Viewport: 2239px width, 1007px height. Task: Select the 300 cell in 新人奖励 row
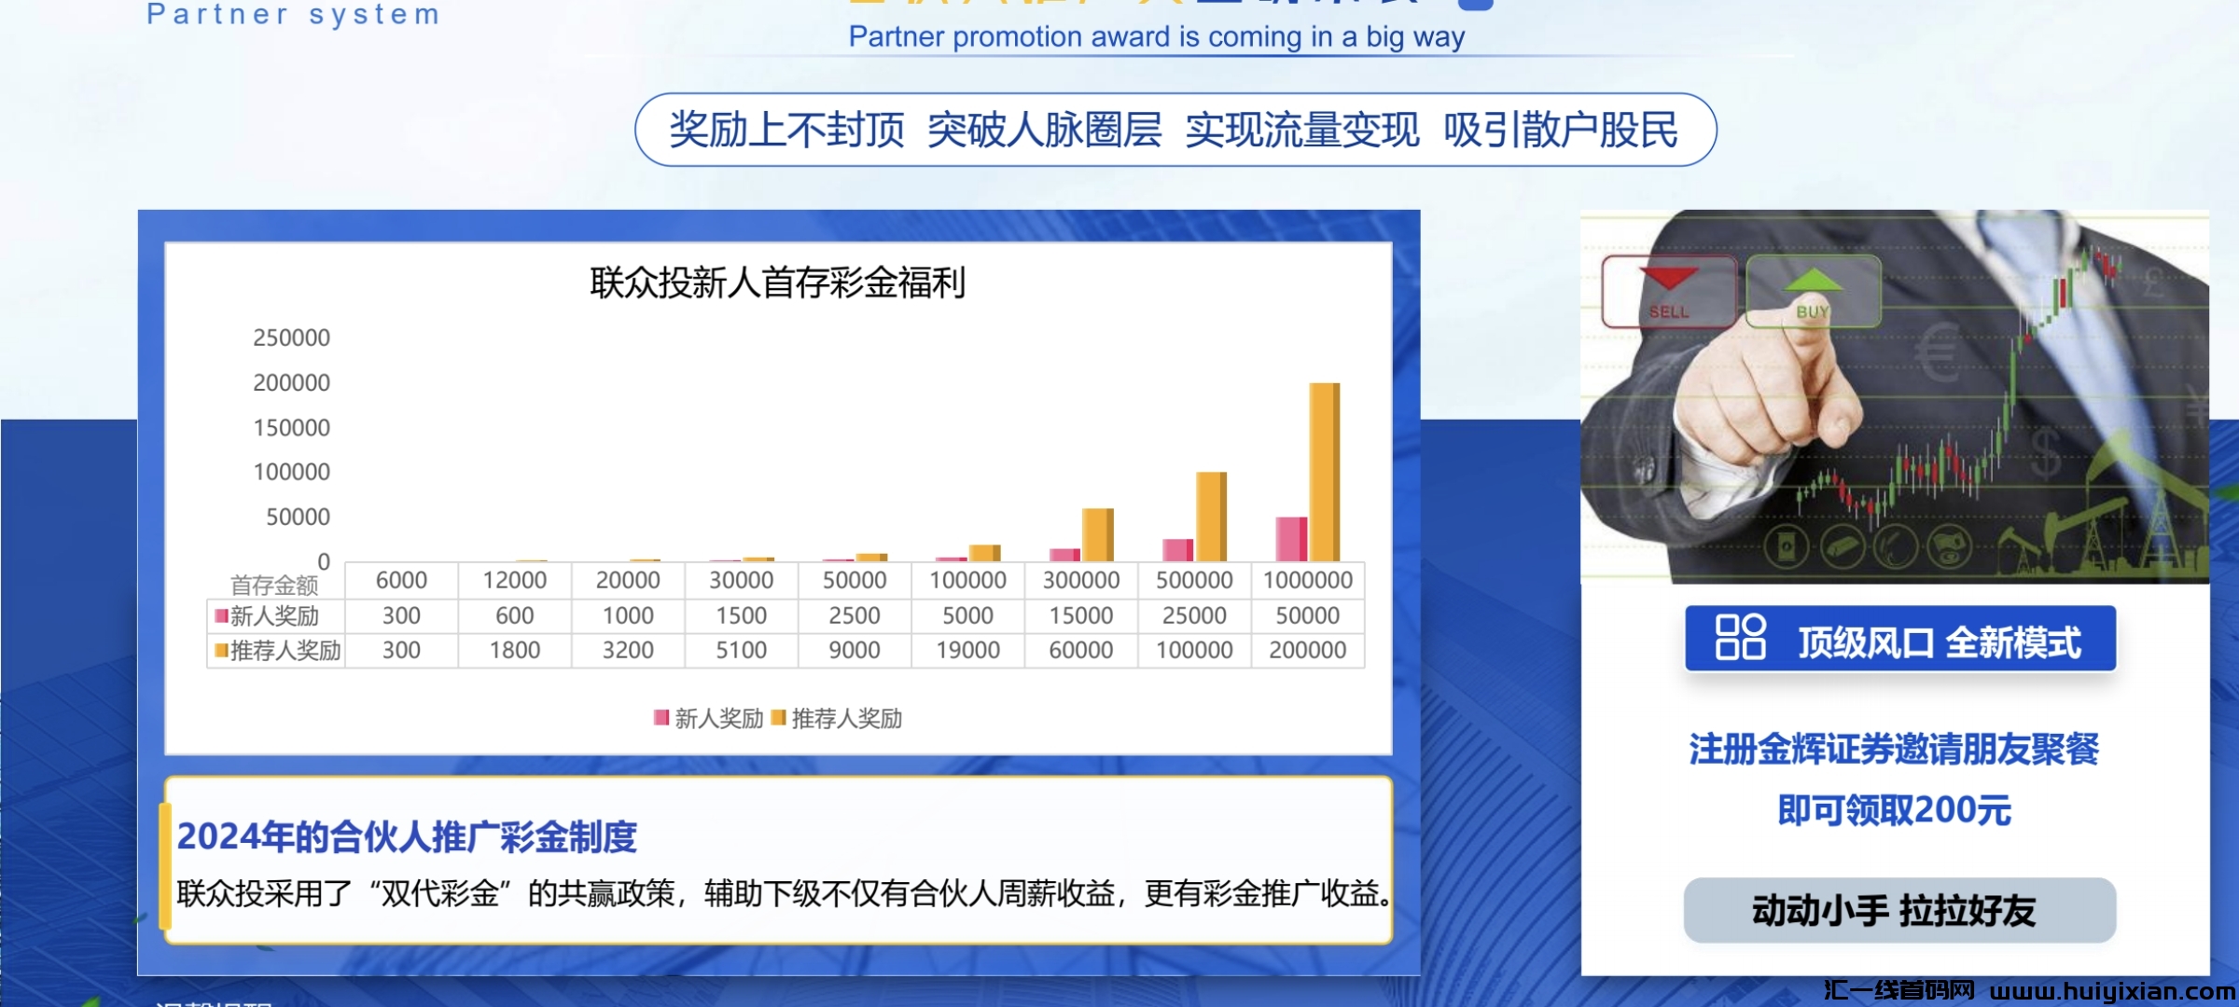click(401, 615)
